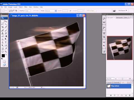Select the Crop tool
The image size is (134, 100).
point(3,27)
